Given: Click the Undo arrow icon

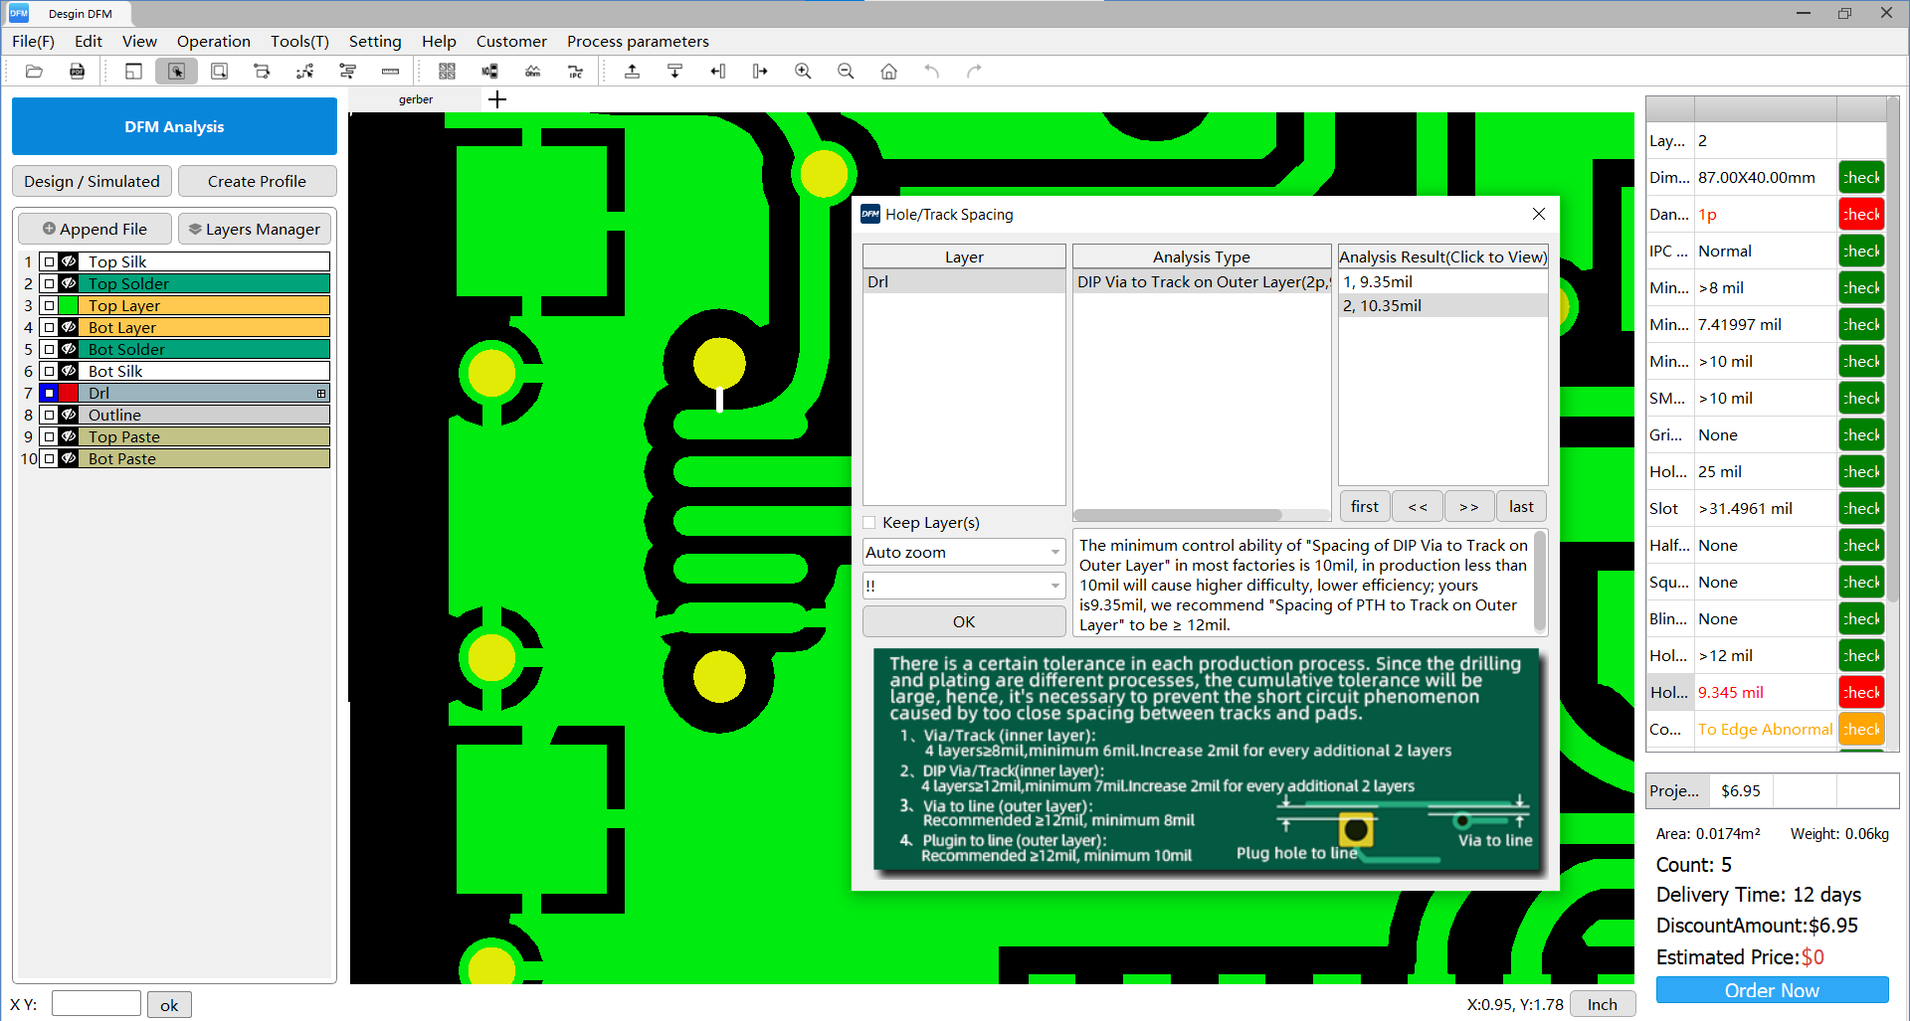Looking at the screenshot, I should tap(932, 71).
